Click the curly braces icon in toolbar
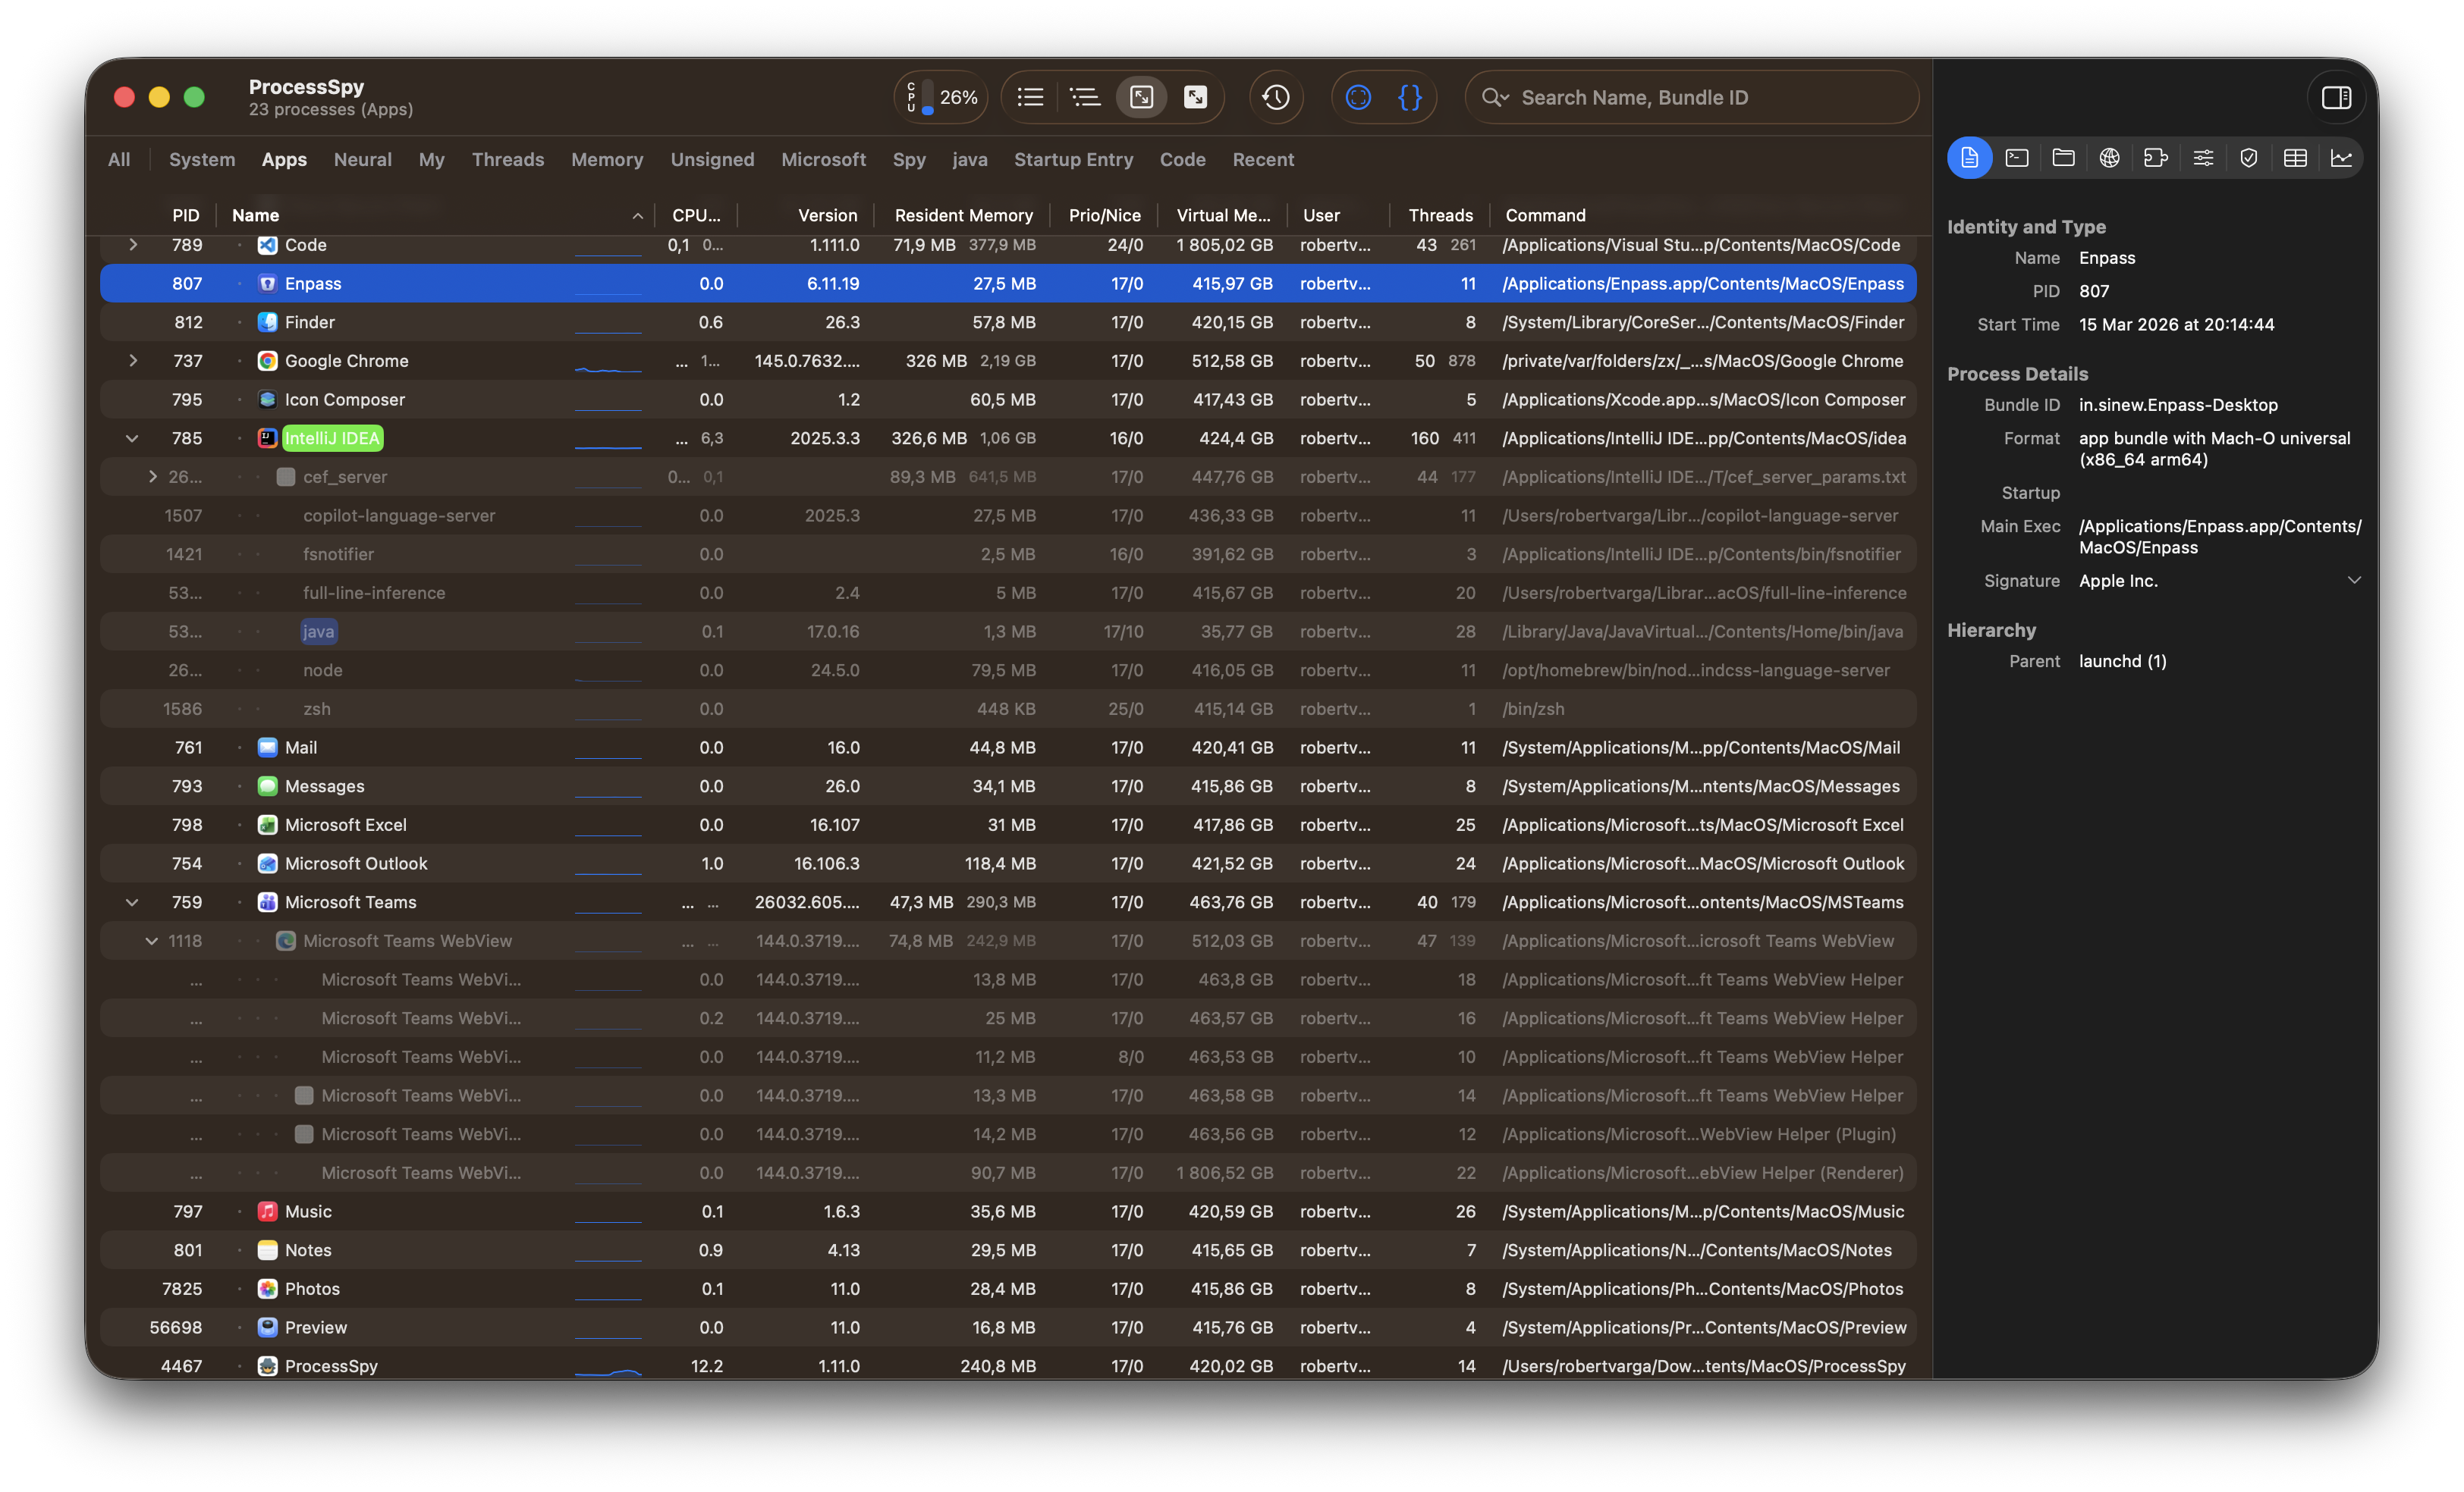The width and height of the screenshot is (2464, 1492). click(x=1410, y=97)
